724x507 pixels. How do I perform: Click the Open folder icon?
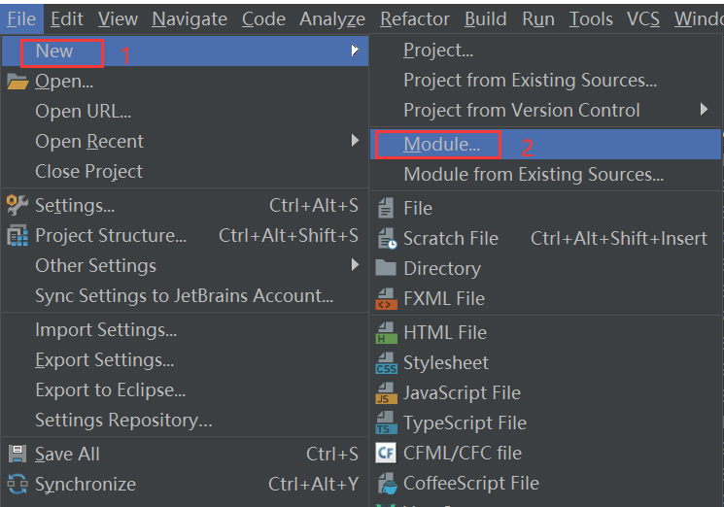[x=17, y=82]
